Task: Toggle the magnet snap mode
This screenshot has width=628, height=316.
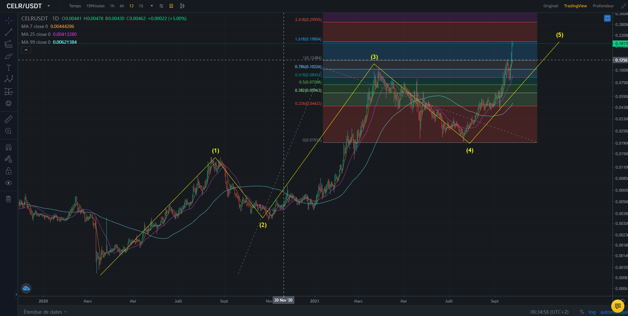Action: [x=9, y=147]
